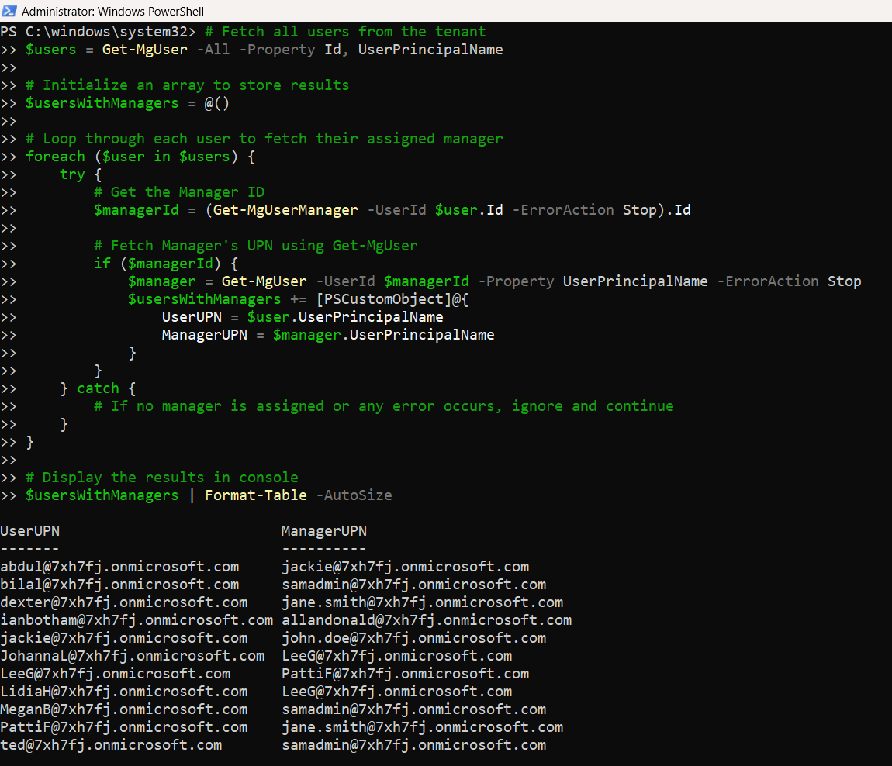Image resolution: width=892 pixels, height=766 pixels.
Task: Click the 'UserUPN' output column header
Action: 29,531
